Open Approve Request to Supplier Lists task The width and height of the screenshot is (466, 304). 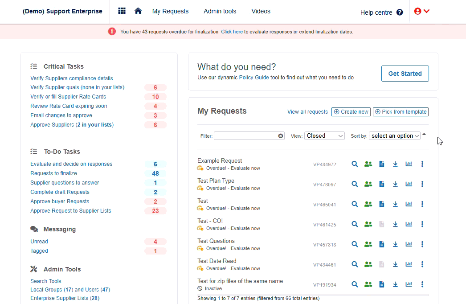(x=71, y=211)
